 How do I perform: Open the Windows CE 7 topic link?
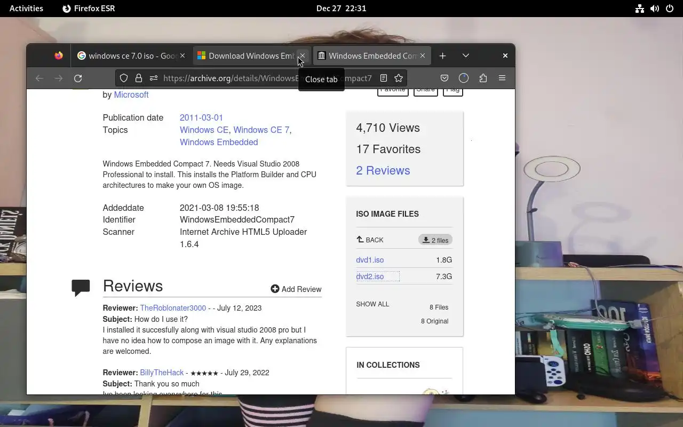tap(261, 130)
